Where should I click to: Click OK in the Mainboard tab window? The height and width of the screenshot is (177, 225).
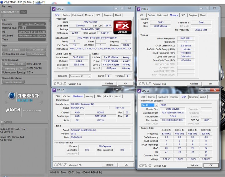click(x=126, y=165)
